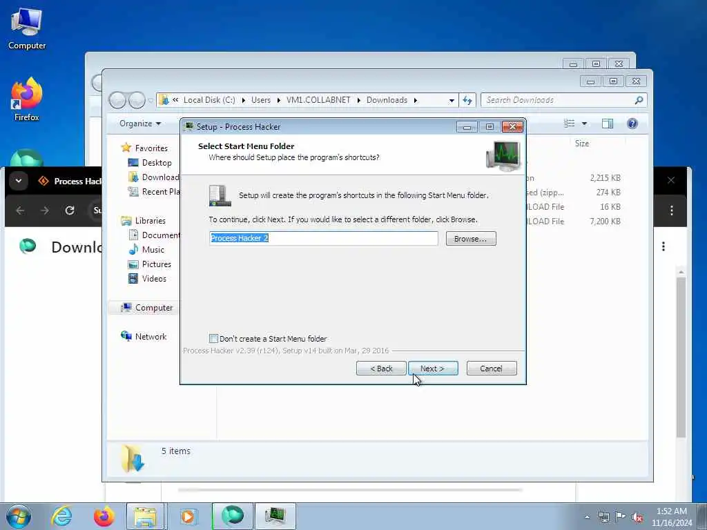Open Windows Media Player taskbar icon

coord(188,516)
